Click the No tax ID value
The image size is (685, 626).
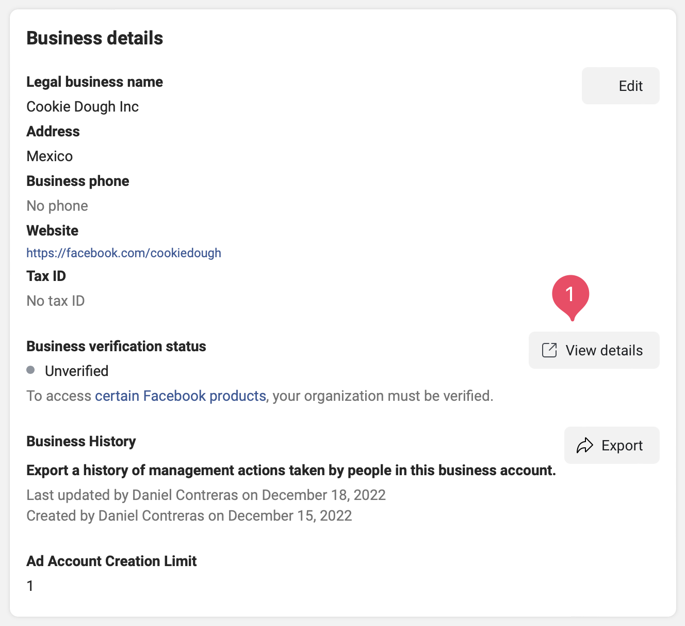pyautogui.click(x=55, y=301)
